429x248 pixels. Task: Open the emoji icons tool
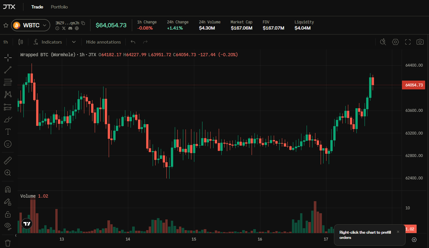click(x=8, y=144)
